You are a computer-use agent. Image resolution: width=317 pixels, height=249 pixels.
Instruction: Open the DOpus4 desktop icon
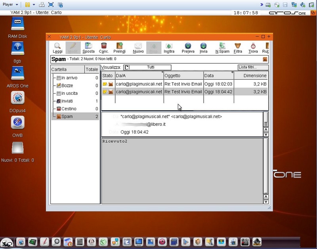pos(17,98)
